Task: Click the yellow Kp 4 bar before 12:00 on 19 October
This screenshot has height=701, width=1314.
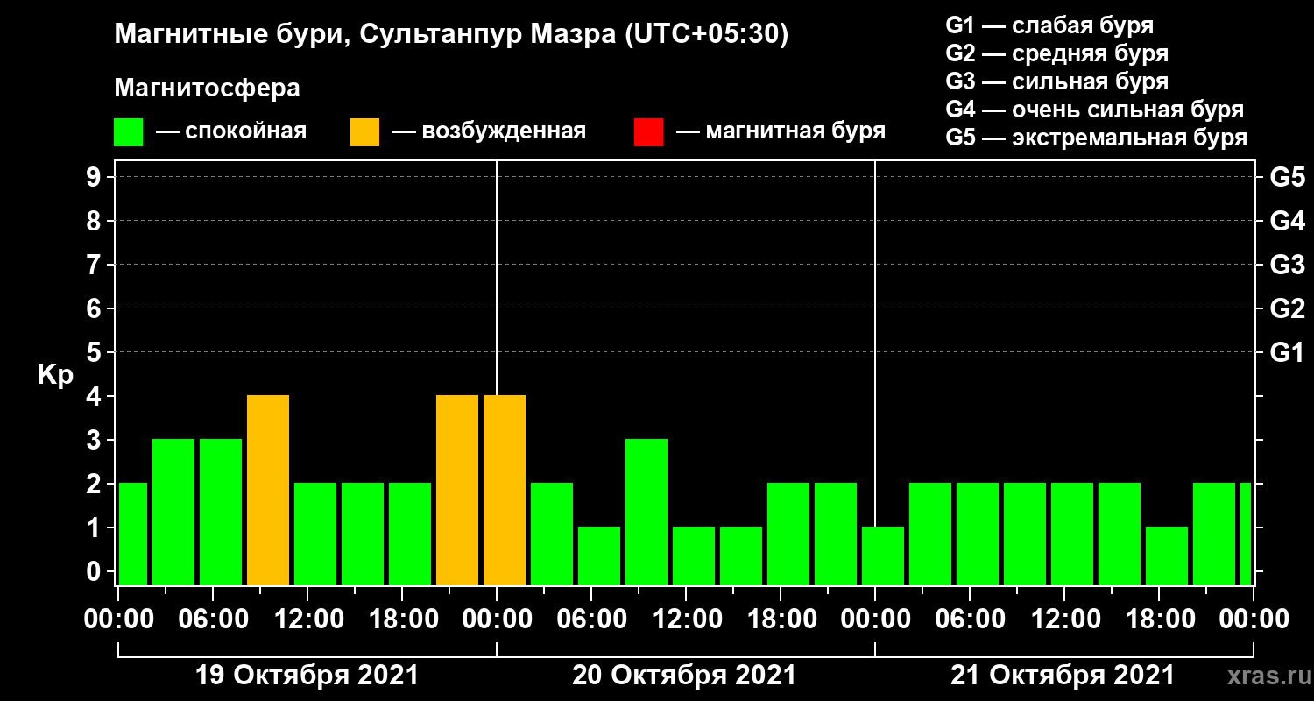Action: 268,491
